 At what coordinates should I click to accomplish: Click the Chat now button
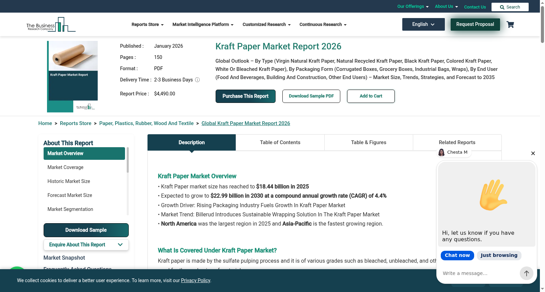pos(457,255)
